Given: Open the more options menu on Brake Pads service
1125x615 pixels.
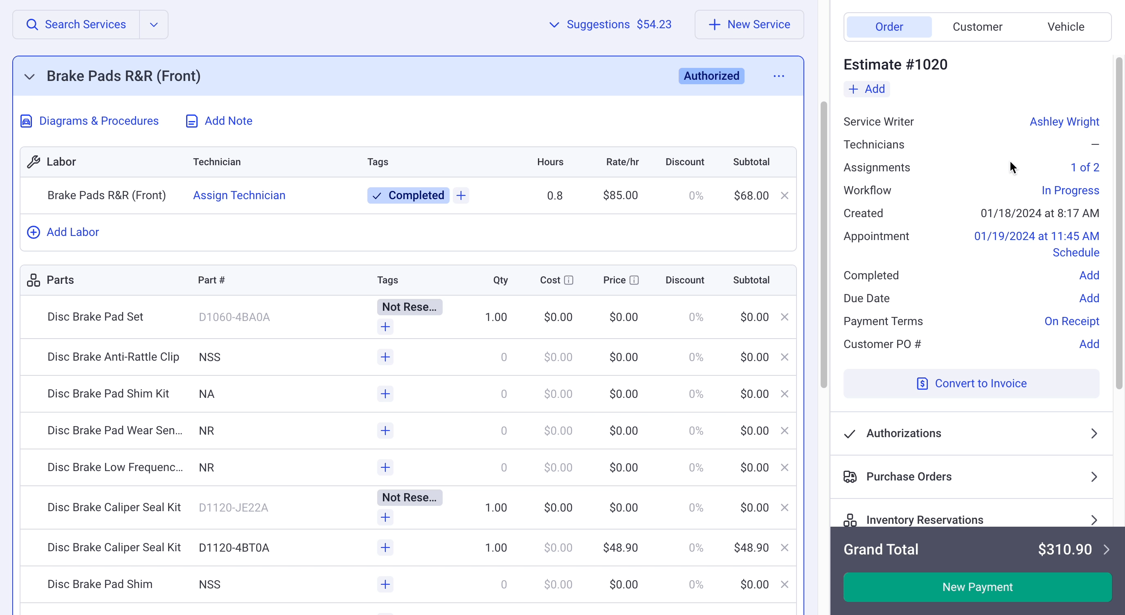Looking at the screenshot, I should (780, 76).
